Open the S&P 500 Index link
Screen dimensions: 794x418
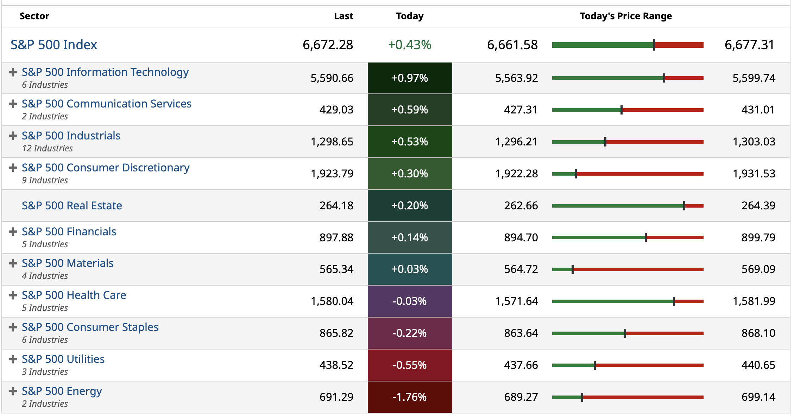[x=53, y=45]
